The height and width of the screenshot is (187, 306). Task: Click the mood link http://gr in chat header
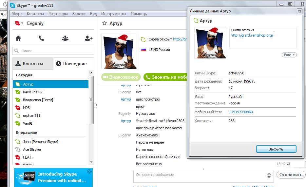[180, 39]
